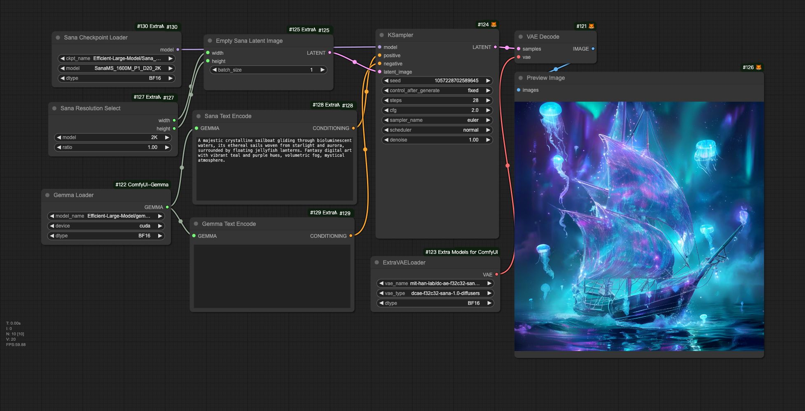Click the Gemma Text Encode node title
Viewport: 805px width, 411px height.
pos(229,224)
